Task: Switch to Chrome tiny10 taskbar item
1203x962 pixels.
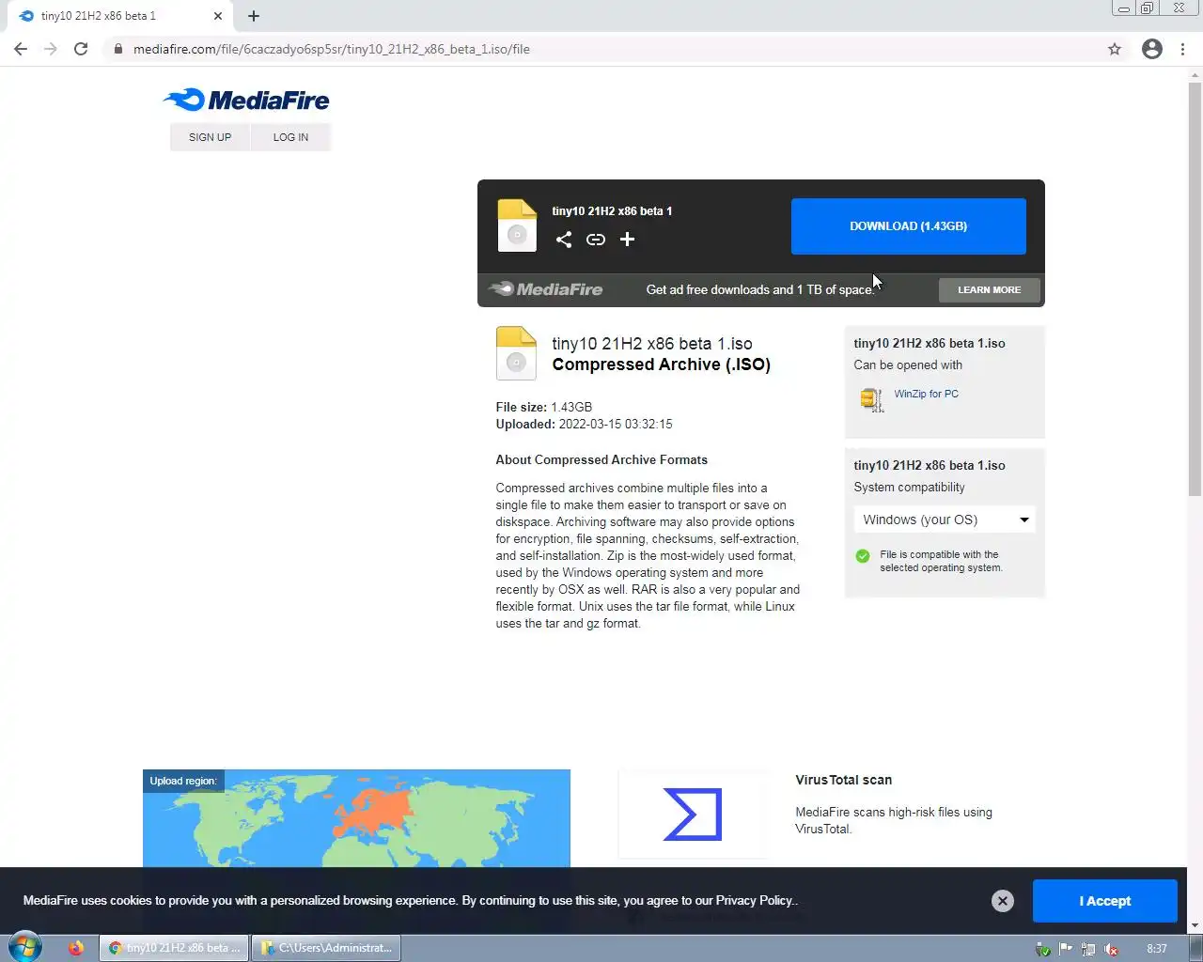Action: [x=175, y=948]
